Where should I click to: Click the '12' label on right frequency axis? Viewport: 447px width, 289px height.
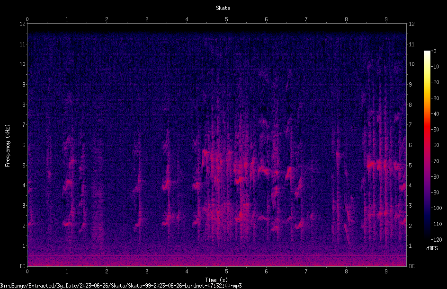coord(411,24)
